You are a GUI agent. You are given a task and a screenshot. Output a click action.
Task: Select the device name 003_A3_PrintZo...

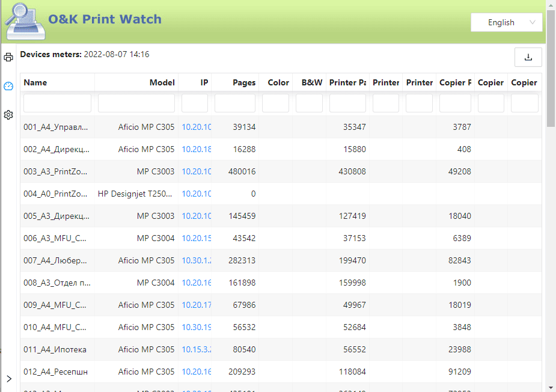click(x=55, y=172)
